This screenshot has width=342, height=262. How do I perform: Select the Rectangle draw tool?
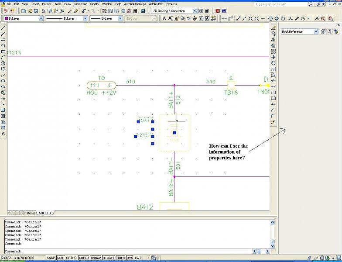3,52
